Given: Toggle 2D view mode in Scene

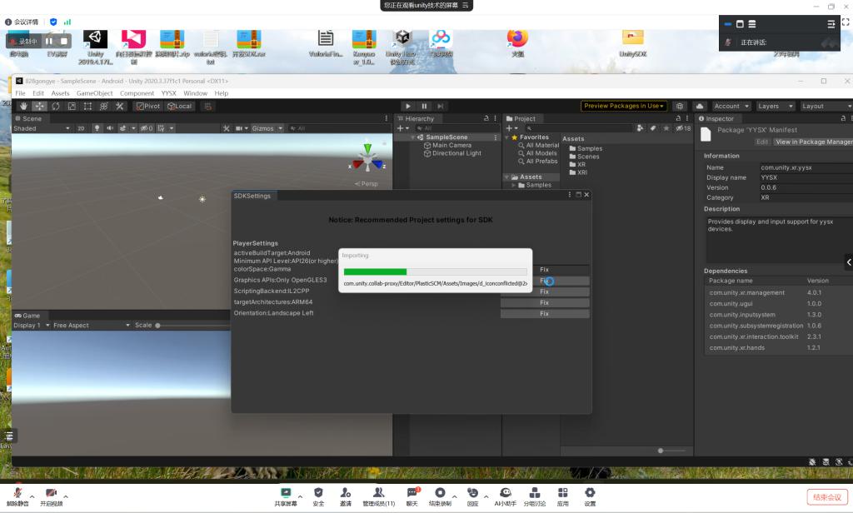Looking at the screenshot, I should pos(81,128).
